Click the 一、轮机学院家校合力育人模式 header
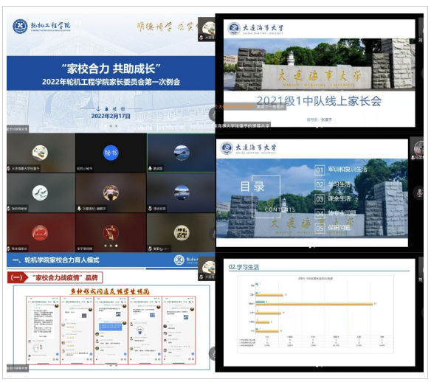Screen dimensions: 431x382 click(x=56, y=260)
